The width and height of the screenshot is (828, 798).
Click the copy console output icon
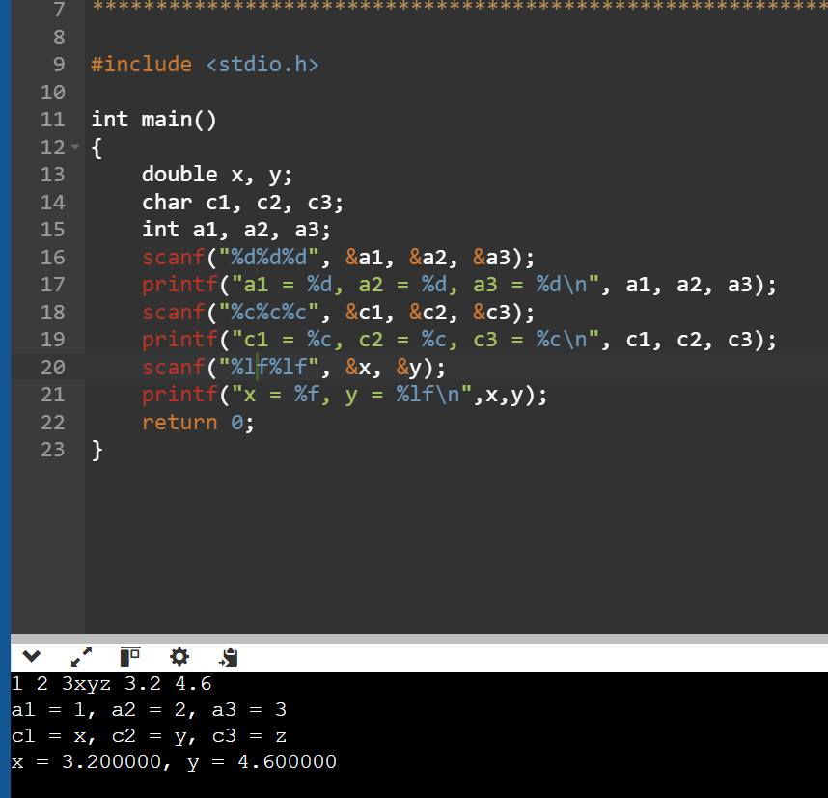[228, 657]
